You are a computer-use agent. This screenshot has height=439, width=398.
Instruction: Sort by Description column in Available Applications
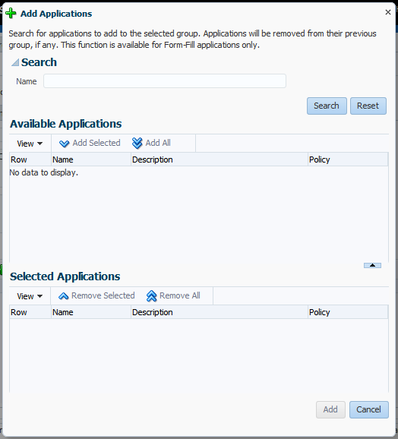click(220, 159)
